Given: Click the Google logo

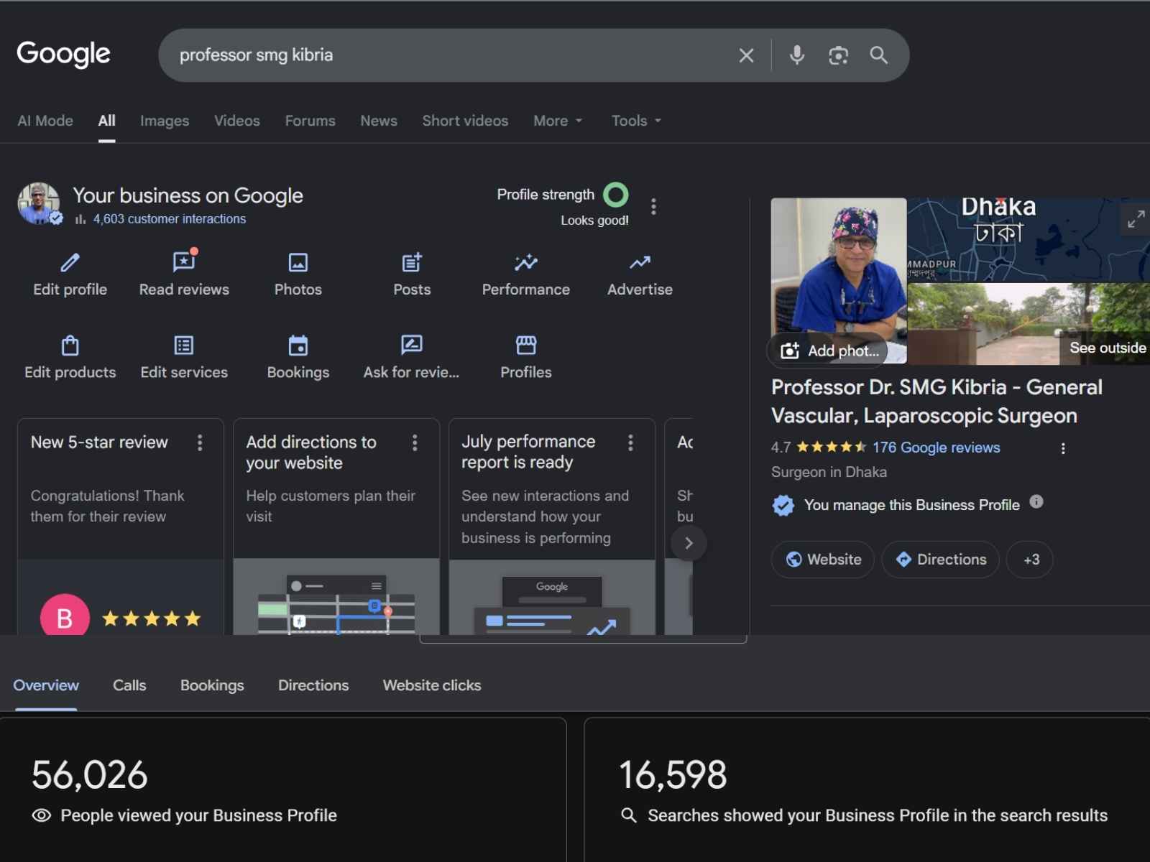Looking at the screenshot, I should pos(63,54).
